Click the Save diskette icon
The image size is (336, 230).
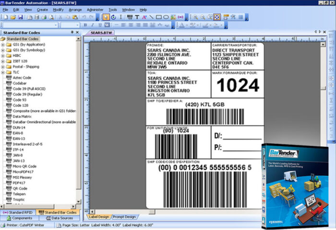click(x=20, y=17)
